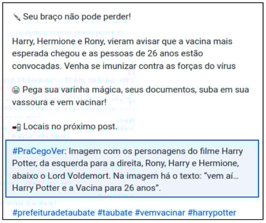Open the #vemvacinar hashtag
This screenshot has width=266, height=223.
pos(160,213)
